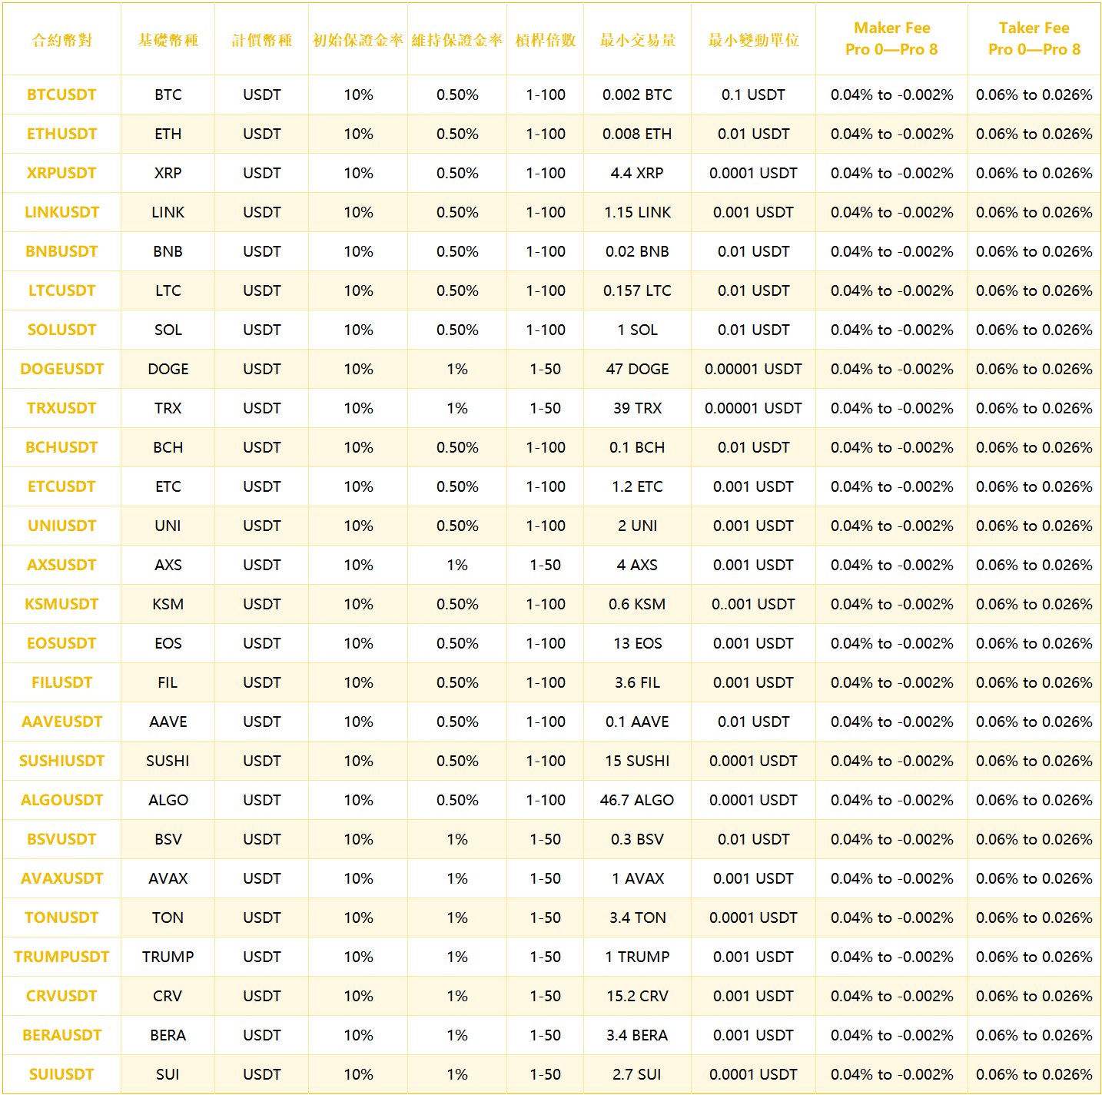
Task: Select the FILUSDT contract pair
Action: point(61,682)
